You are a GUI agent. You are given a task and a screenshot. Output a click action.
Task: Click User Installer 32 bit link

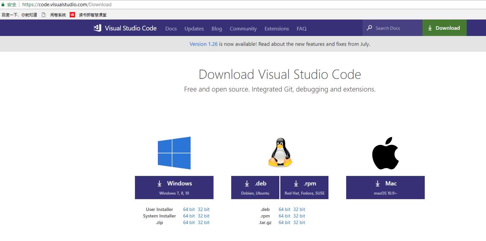pos(204,209)
